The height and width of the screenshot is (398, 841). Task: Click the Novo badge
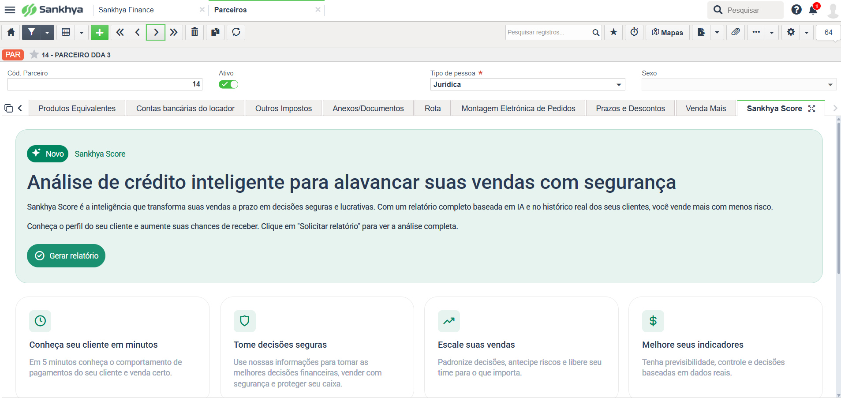(x=48, y=154)
